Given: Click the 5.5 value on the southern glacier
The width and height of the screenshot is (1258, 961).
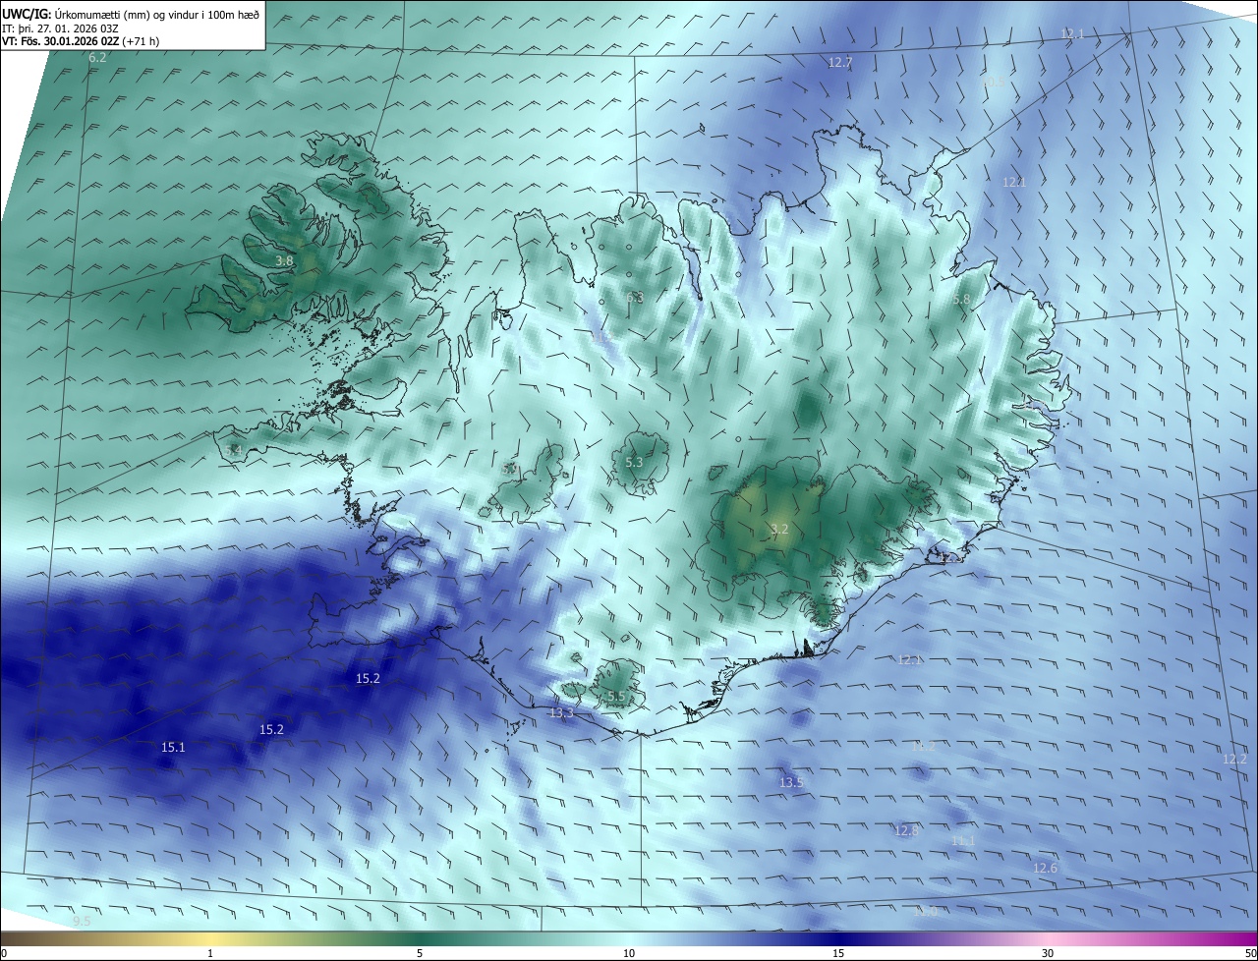Looking at the screenshot, I should click(616, 696).
